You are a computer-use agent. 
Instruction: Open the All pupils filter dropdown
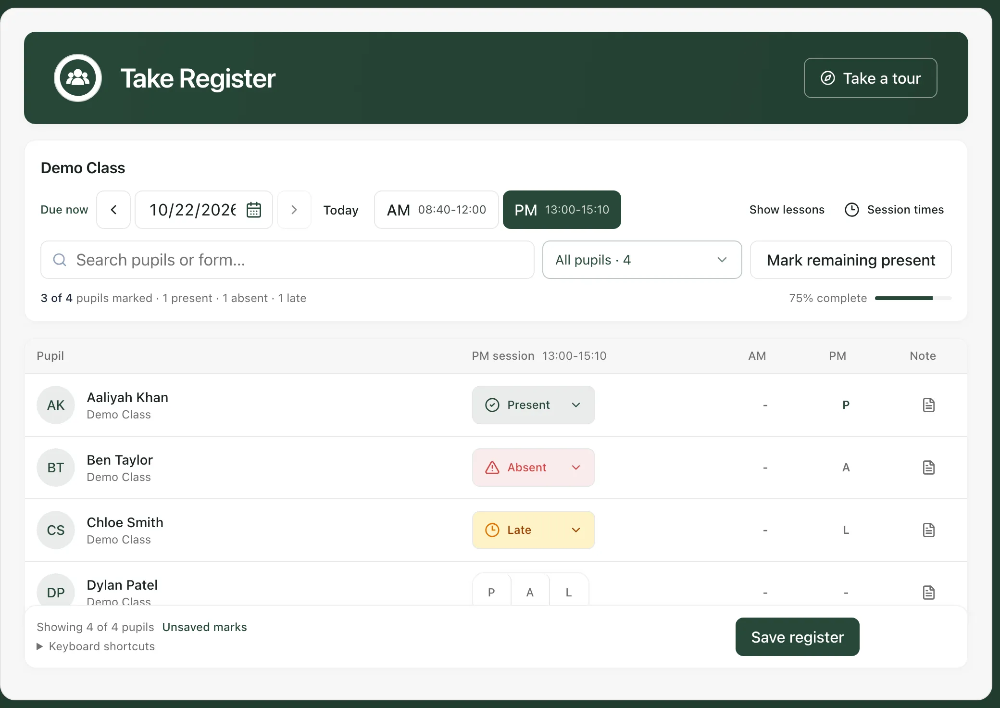click(642, 260)
